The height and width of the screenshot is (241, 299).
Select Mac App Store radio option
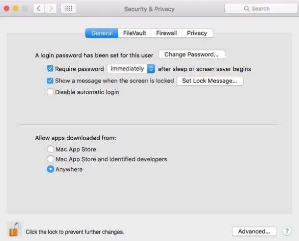coord(50,149)
